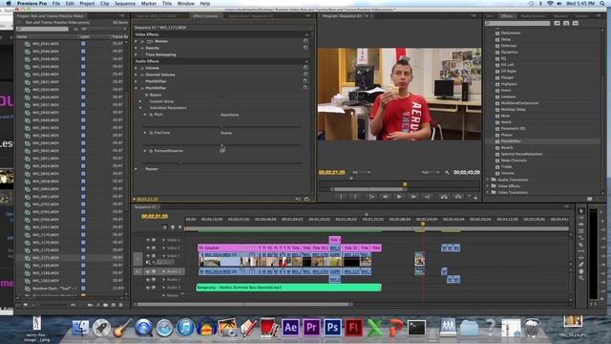Mute the Audio 2 track output
611x344 pixels.
point(148,279)
